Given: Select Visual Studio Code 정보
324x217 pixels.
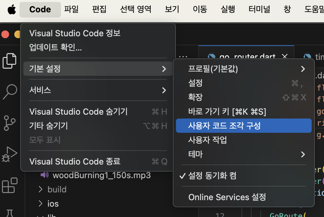Looking at the screenshot, I should pyautogui.click(x=98, y=33).
